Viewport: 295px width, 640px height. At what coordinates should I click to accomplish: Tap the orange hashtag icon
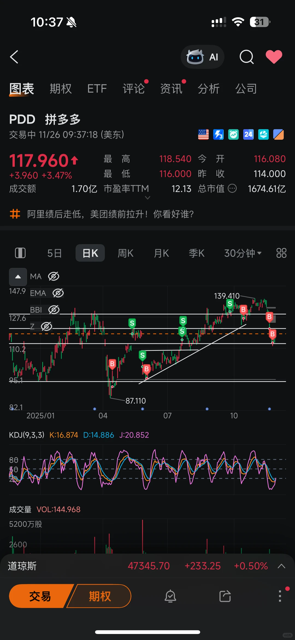[x=15, y=214]
